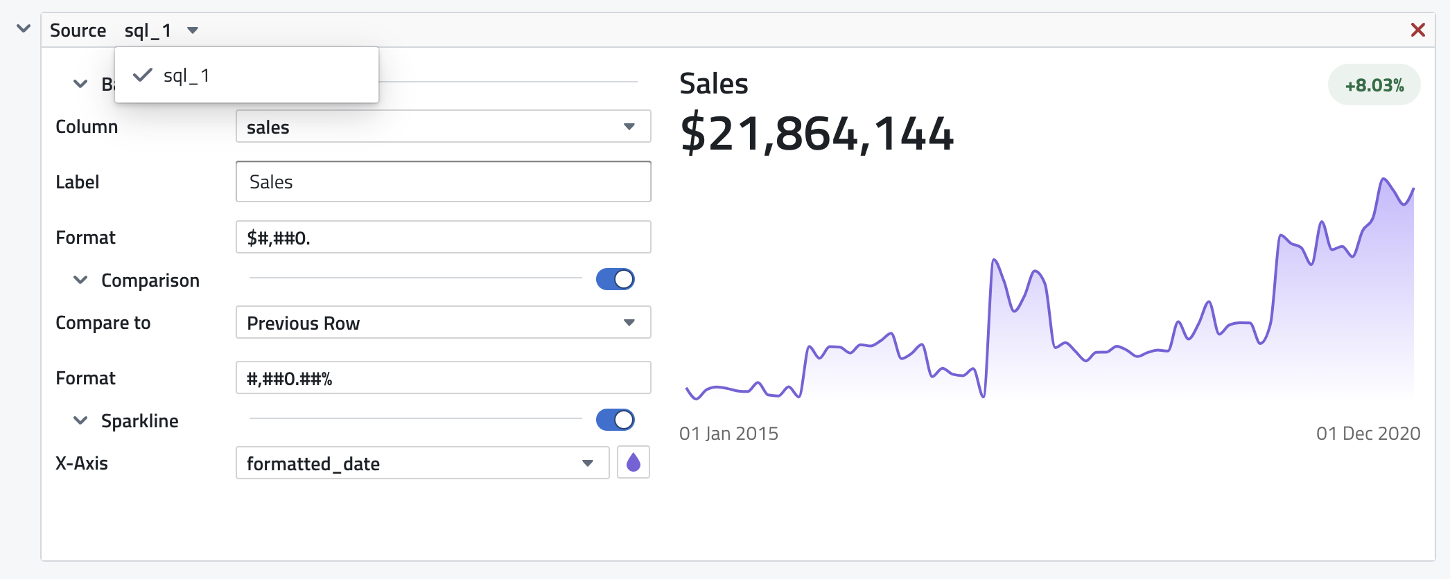Collapse the panel with left chevron
The height and width of the screenshot is (579, 1450).
pos(24,28)
